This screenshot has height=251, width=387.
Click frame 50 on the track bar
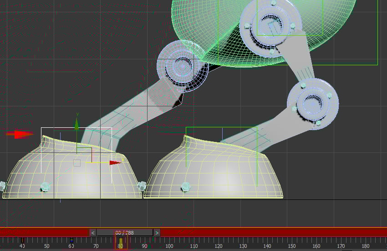coord(46,246)
